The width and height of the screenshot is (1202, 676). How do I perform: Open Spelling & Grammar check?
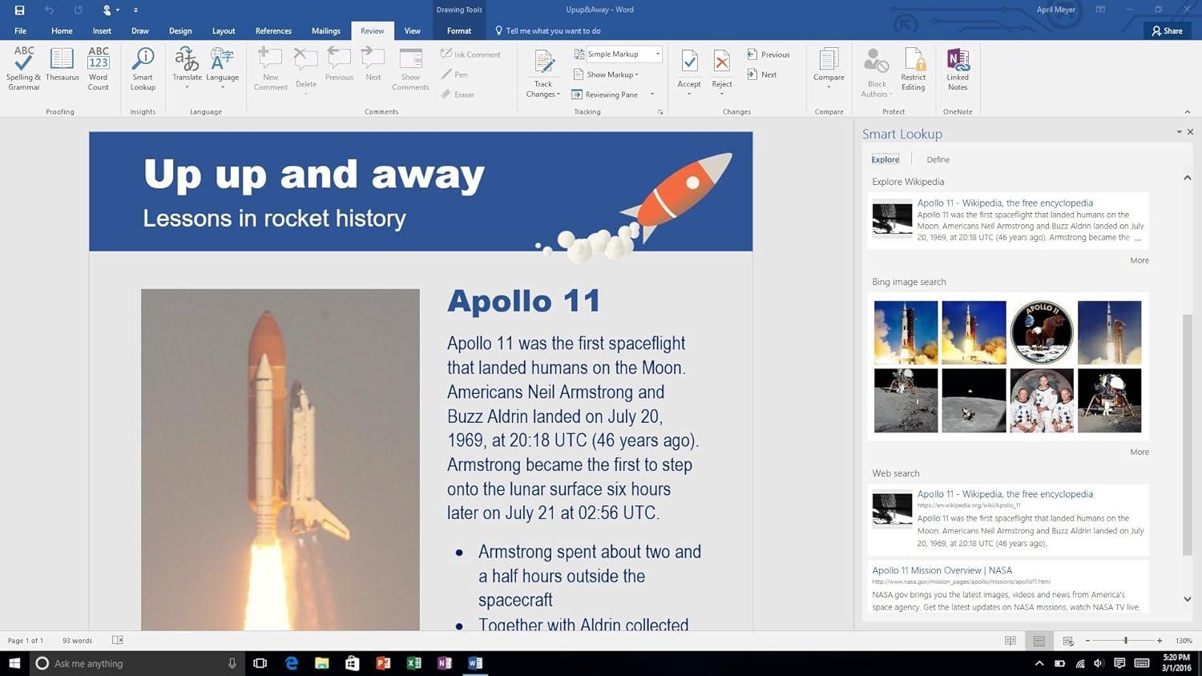click(23, 68)
